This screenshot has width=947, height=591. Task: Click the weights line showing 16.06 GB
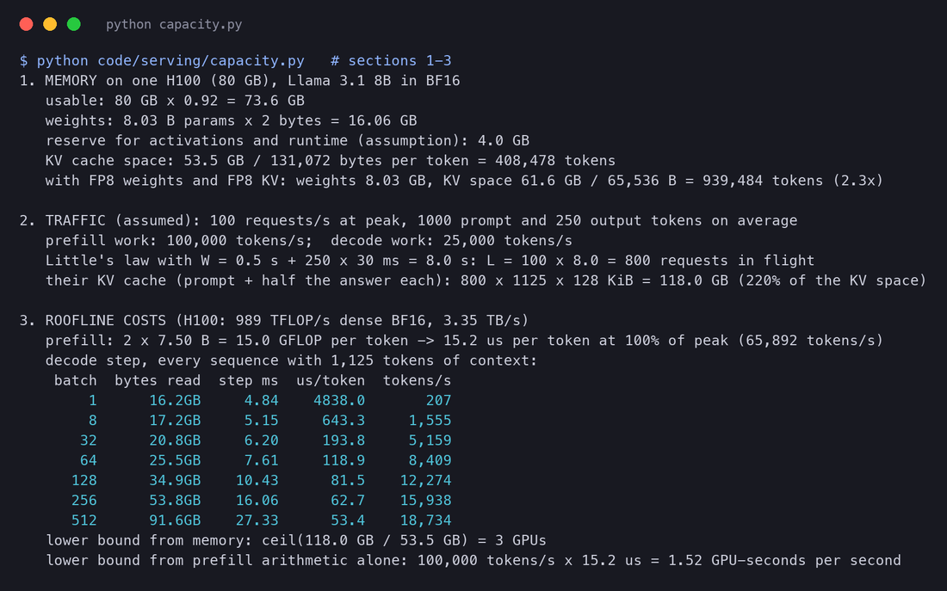tap(232, 120)
